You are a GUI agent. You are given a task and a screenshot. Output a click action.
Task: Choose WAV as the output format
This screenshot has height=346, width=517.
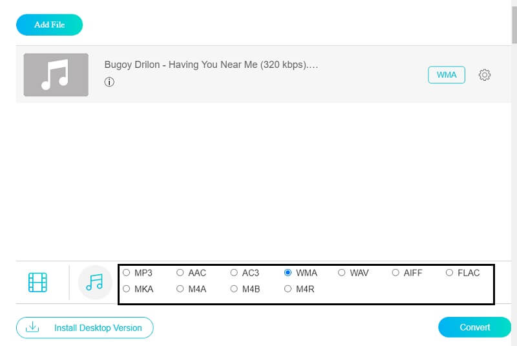click(x=342, y=273)
